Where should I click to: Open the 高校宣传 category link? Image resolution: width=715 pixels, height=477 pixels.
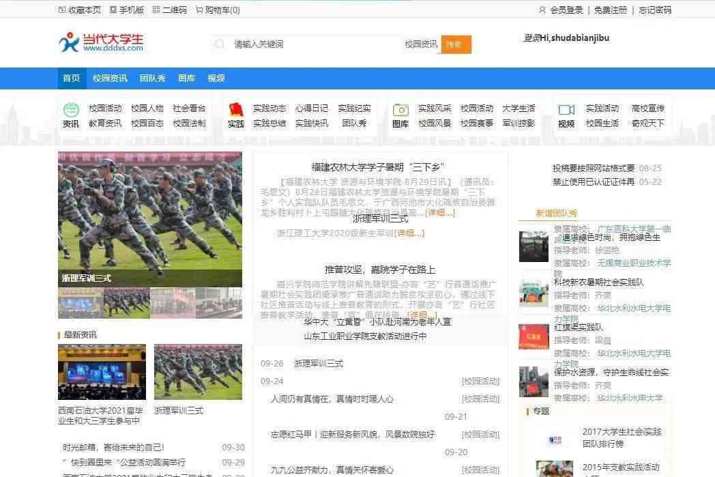[x=648, y=109]
